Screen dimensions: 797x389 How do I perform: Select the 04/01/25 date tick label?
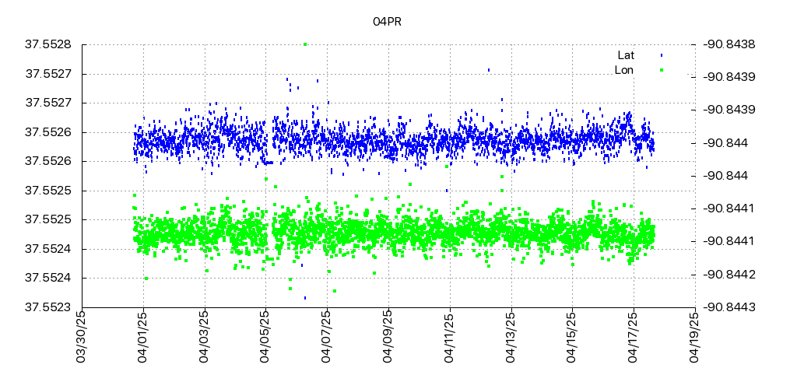pos(142,336)
